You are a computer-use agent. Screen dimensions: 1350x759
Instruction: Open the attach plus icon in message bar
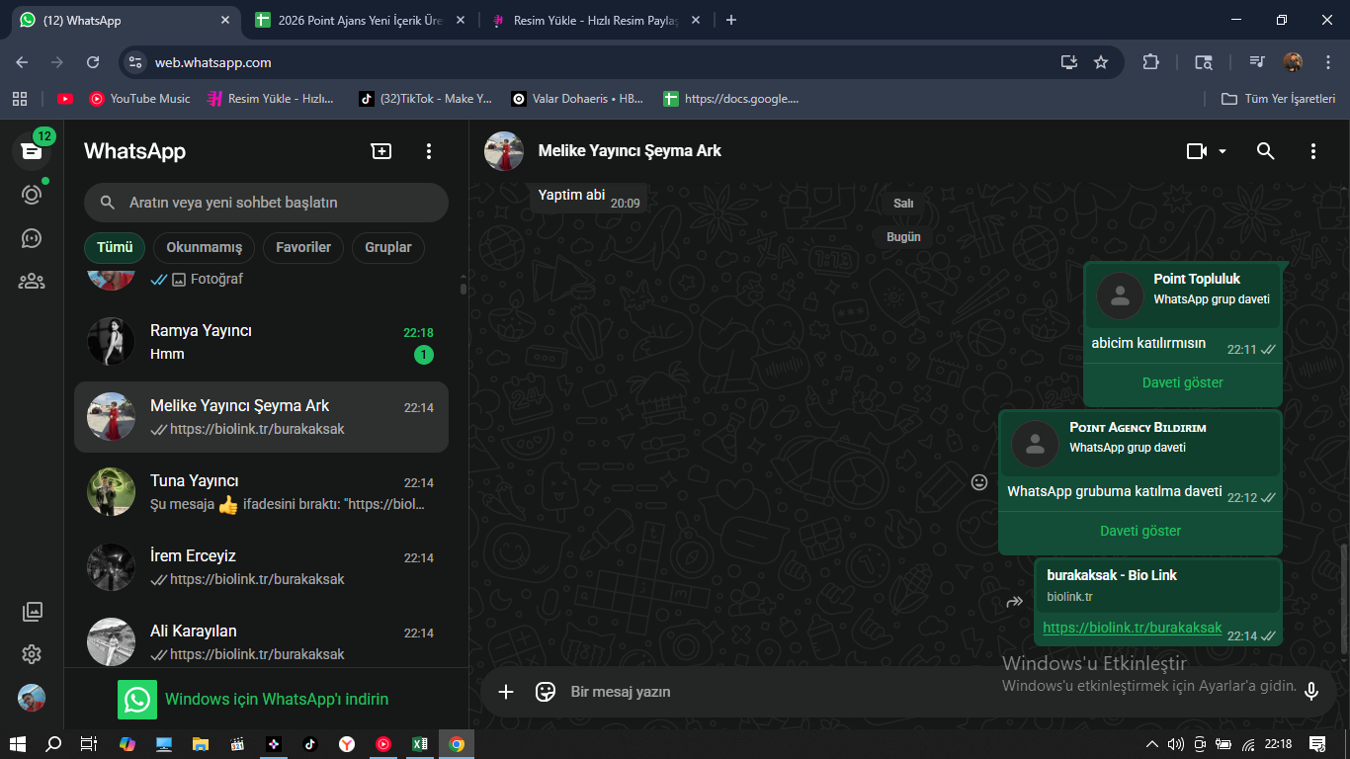point(506,692)
